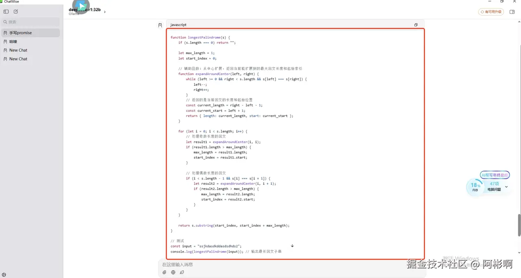521x278 pixels.
Task: Click the assistant avatar beside the code block
Action: [160, 25]
